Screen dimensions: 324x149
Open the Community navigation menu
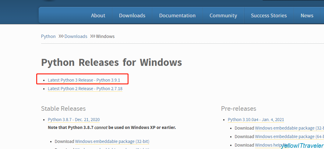[x=223, y=15]
